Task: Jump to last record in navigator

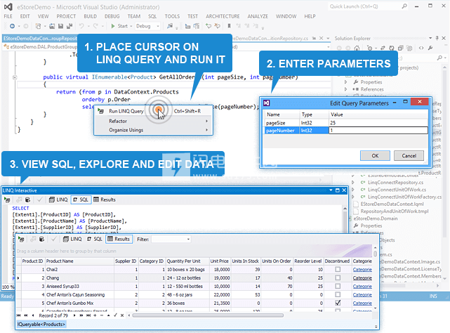Action: pyautogui.click(x=88, y=315)
